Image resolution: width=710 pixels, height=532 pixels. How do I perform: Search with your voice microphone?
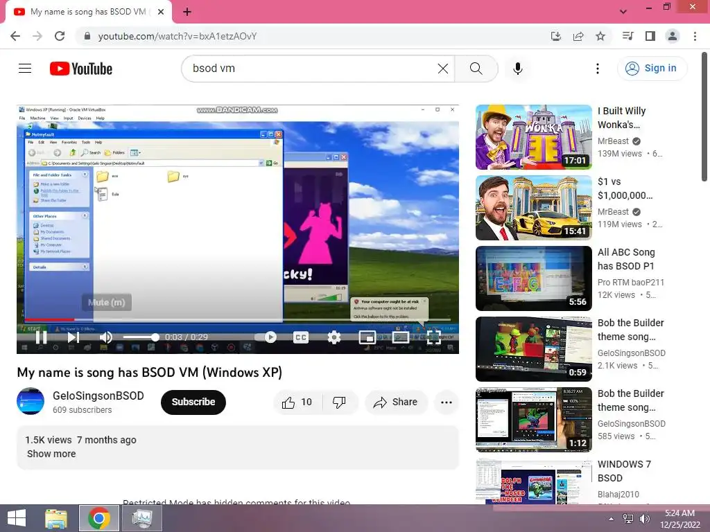517,69
